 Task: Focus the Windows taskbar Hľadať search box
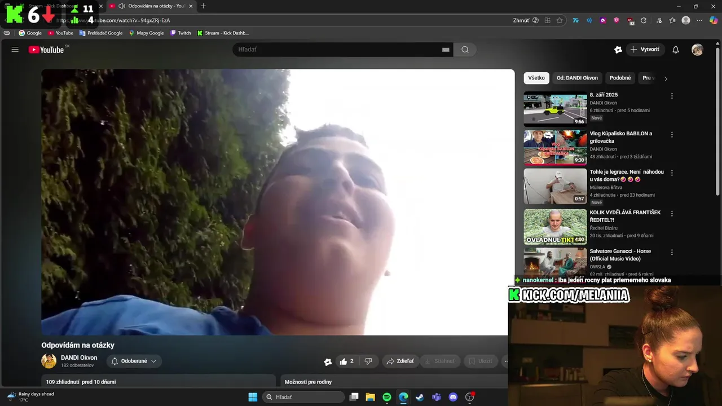pyautogui.click(x=303, y=397)
